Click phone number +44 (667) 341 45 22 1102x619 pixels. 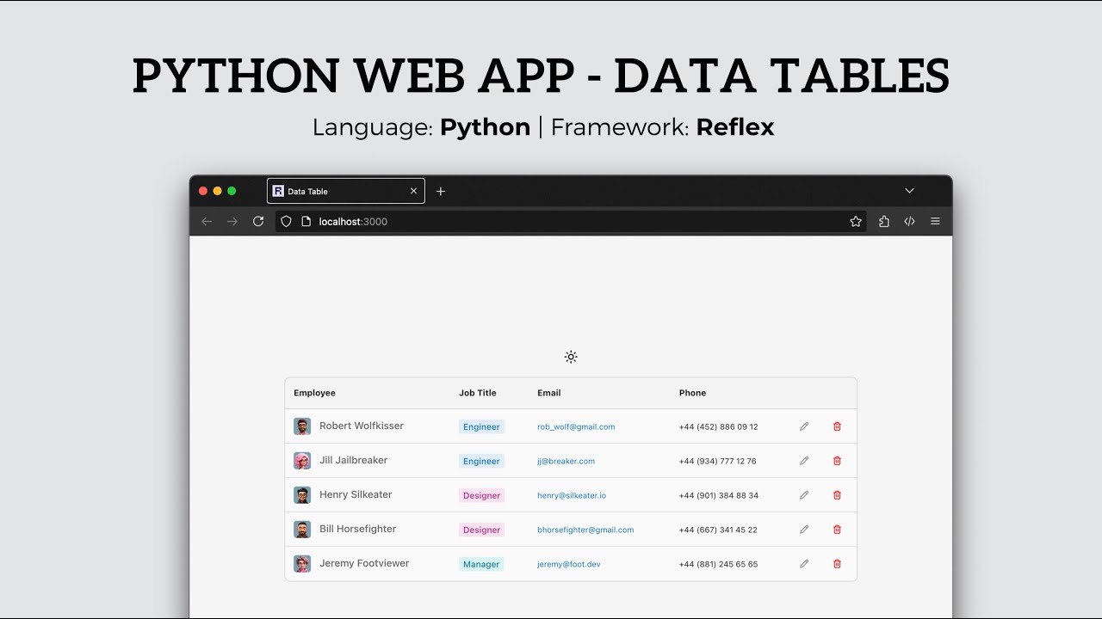[x=718, y=530]
